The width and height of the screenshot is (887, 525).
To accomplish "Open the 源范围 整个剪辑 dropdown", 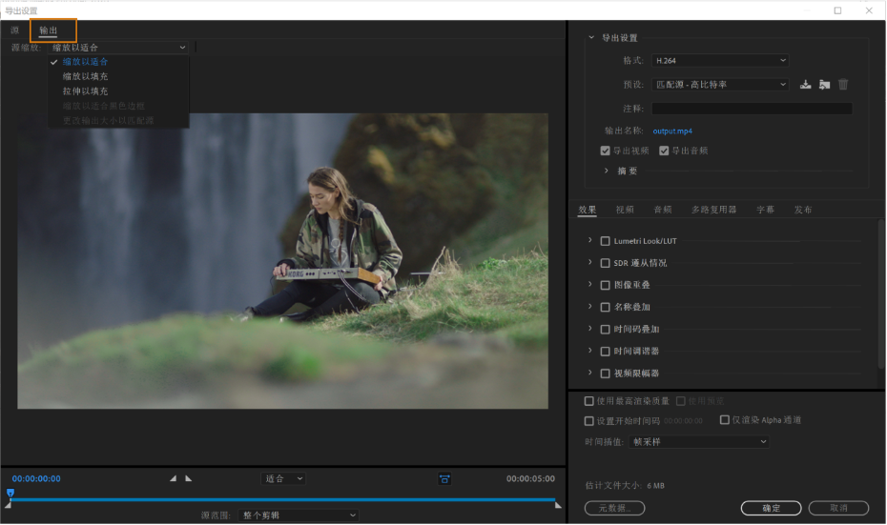I will point(299,515).
